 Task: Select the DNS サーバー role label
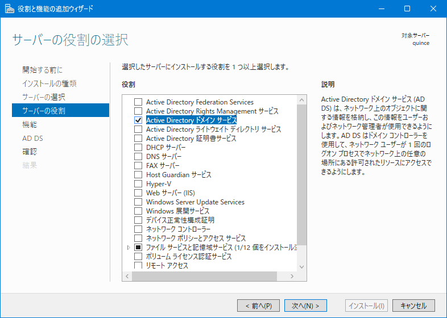(164, 157)
